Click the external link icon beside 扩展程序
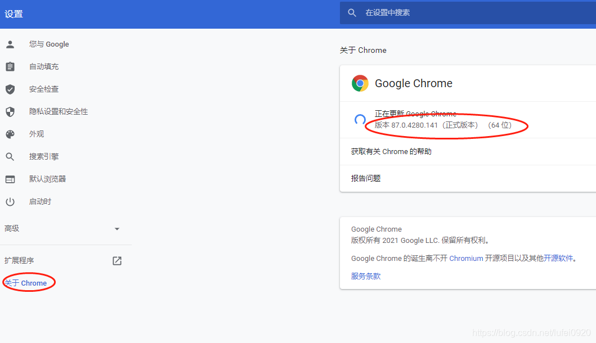This screenshot has width=596, height=343. tap(117, 261)
